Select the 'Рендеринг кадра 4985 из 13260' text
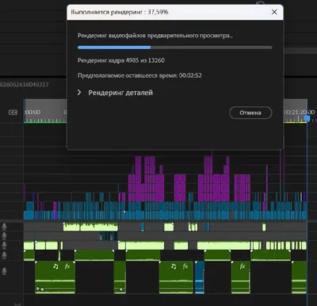 pyautogui.click(x=121, y=60)
